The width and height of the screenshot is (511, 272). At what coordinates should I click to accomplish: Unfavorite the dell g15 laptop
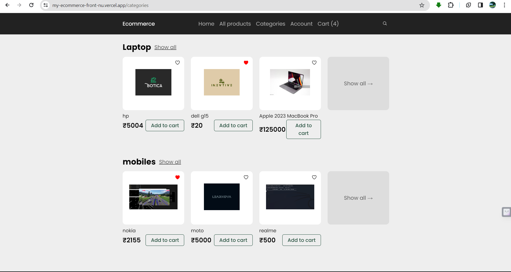pos(246,62)
